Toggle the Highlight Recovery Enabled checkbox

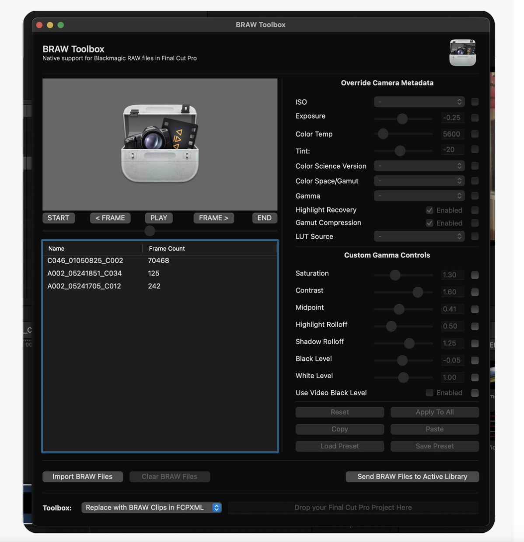pyautogui.click(x=430, y=210)
